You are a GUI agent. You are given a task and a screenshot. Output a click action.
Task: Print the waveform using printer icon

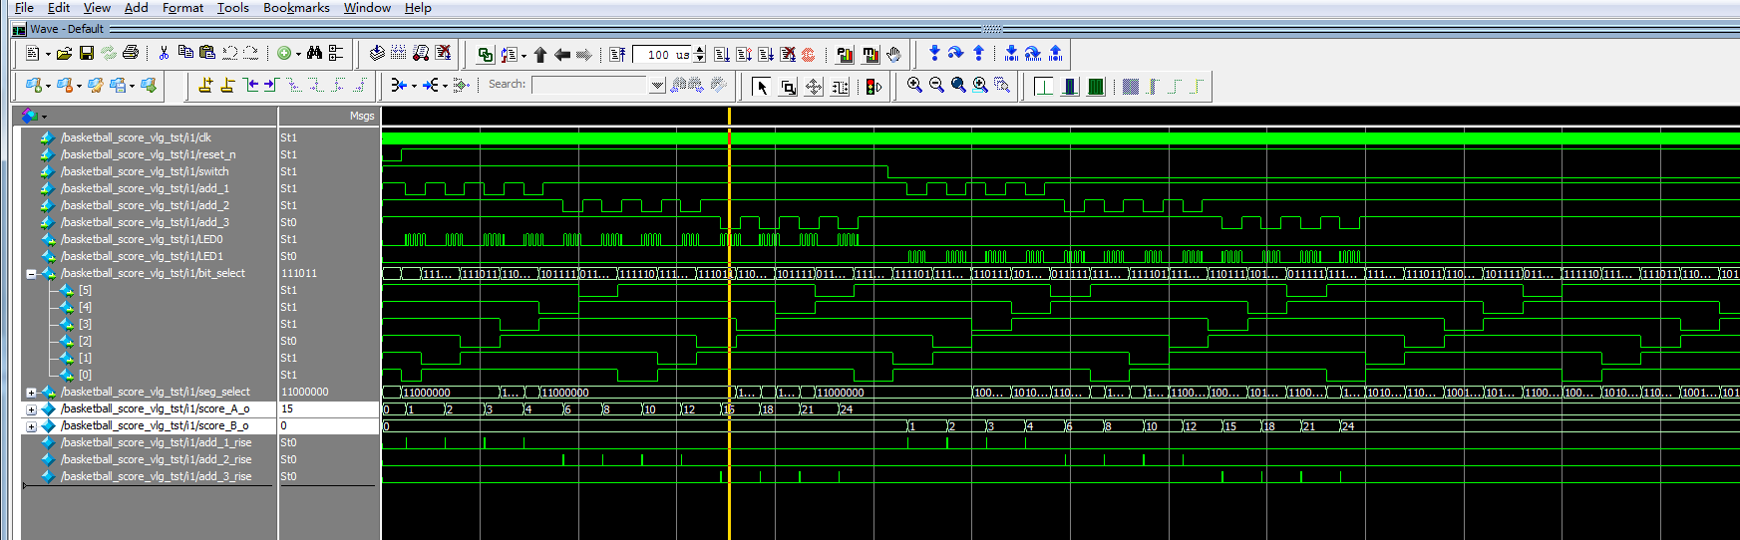click(130, 54)
